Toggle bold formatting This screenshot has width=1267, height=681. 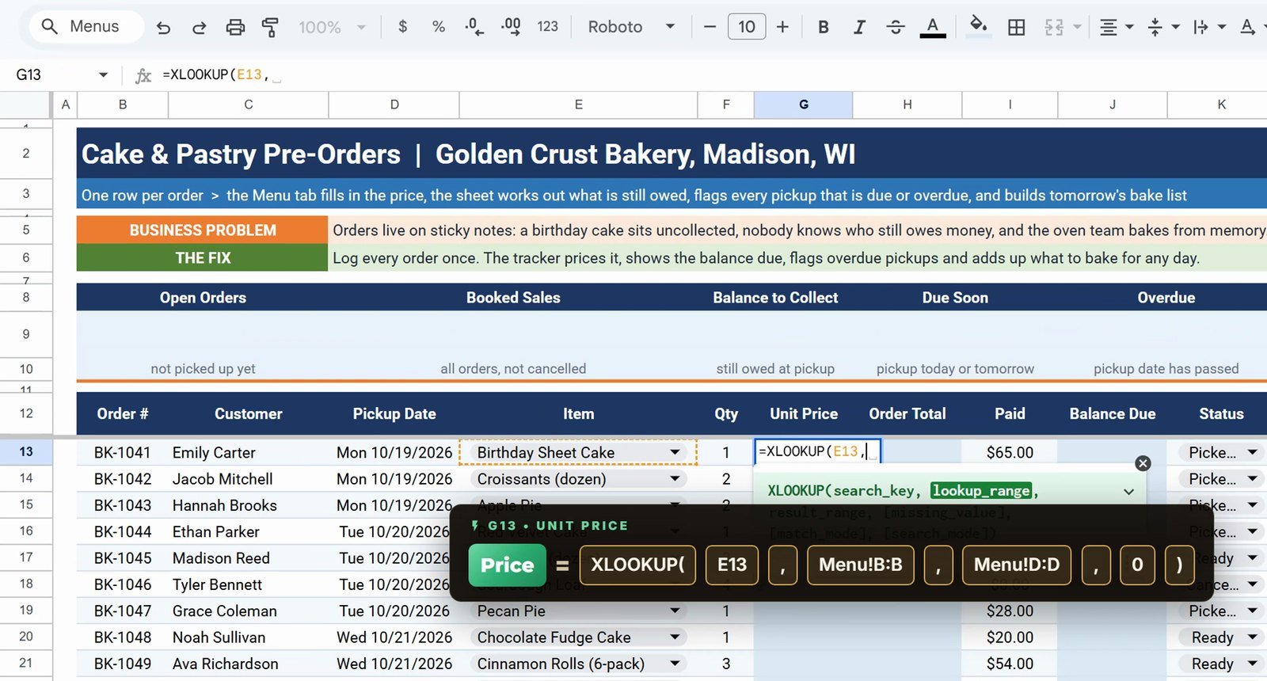(824, 27)
